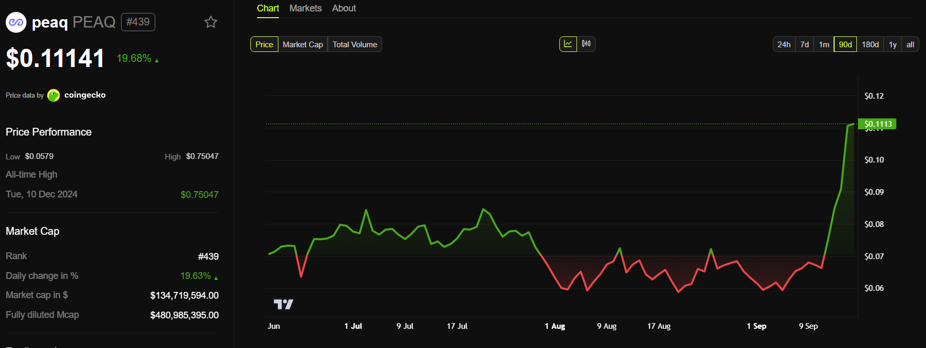Open the Chart tab
Viewport: 926px width, 348px height.
coord(268,8)
